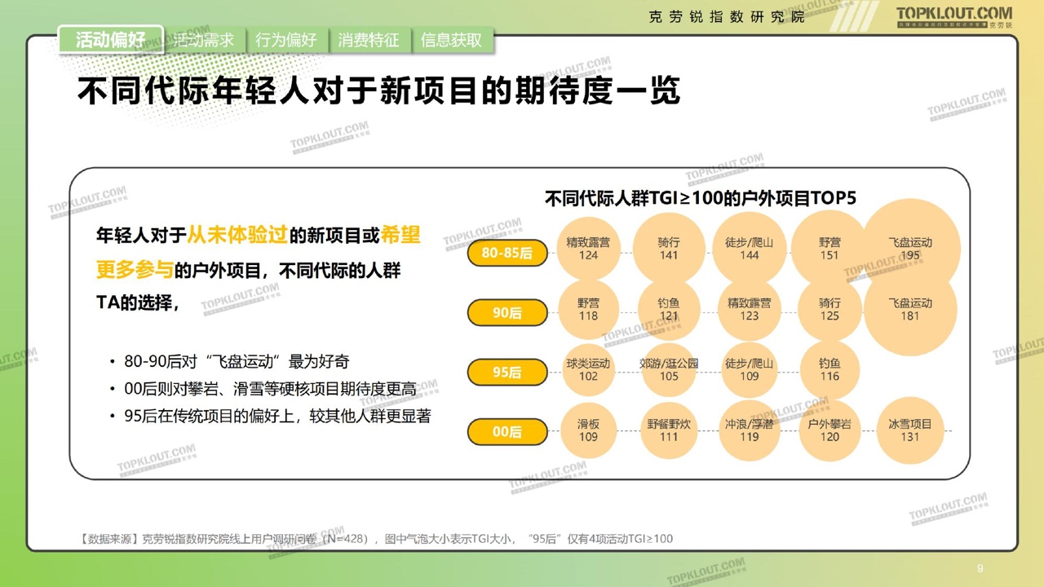The image size is (1044, 587).
Task: Switch to the 活动需求 tab
Action: click(x=205, y=39)
